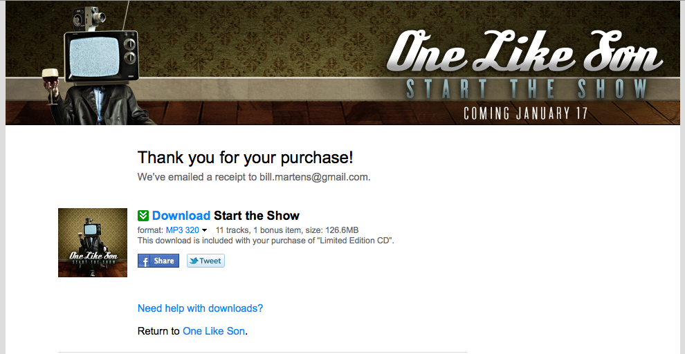Viewport: 685px width, 354px height.
Task: Click the 11 tracks size info text
Action: [287, 230]
